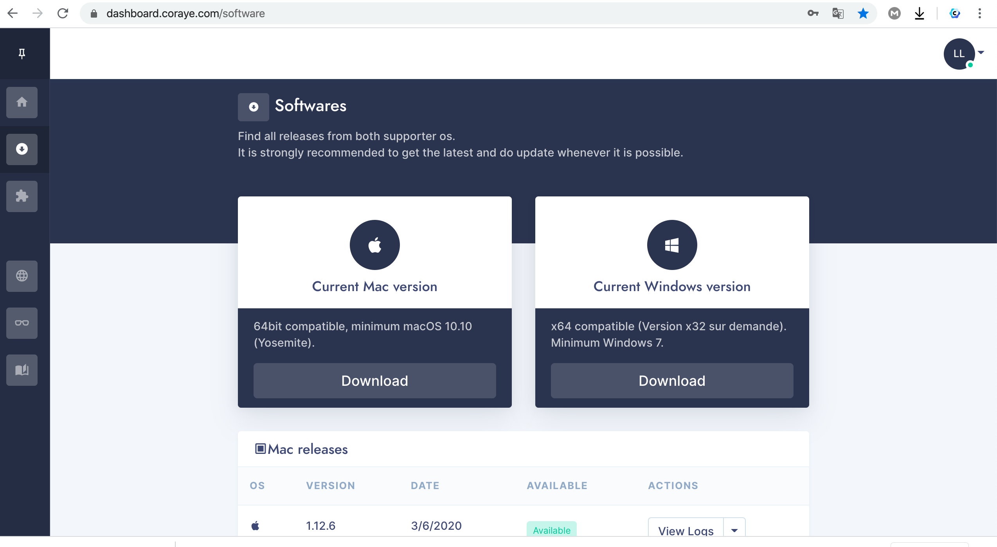The image size is (997, 547).
Task: Open the globe sidebar icon
Action: [x=22, y=276]
